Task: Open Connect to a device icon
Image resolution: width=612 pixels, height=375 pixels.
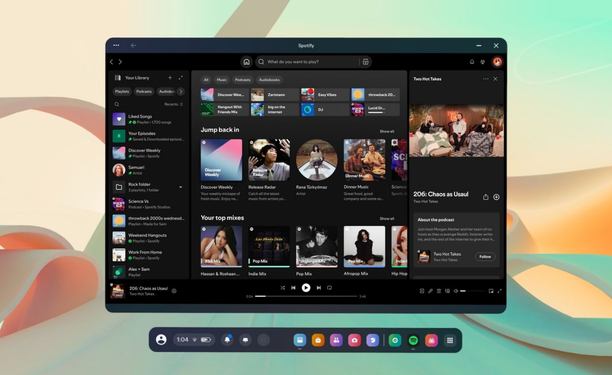Action: click(x=447, y=291)
